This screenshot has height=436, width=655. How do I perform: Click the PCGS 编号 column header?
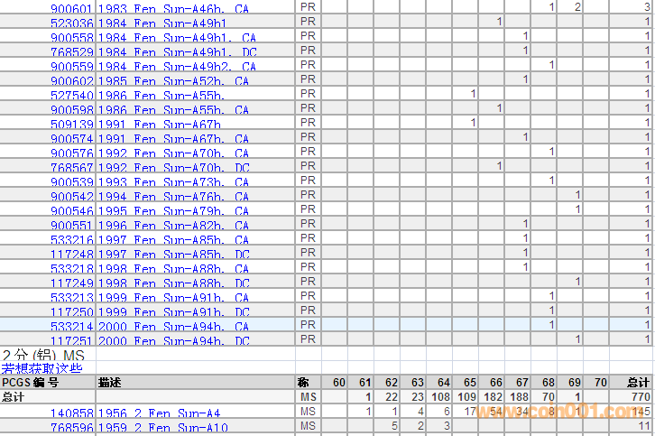tap(30, 382)
